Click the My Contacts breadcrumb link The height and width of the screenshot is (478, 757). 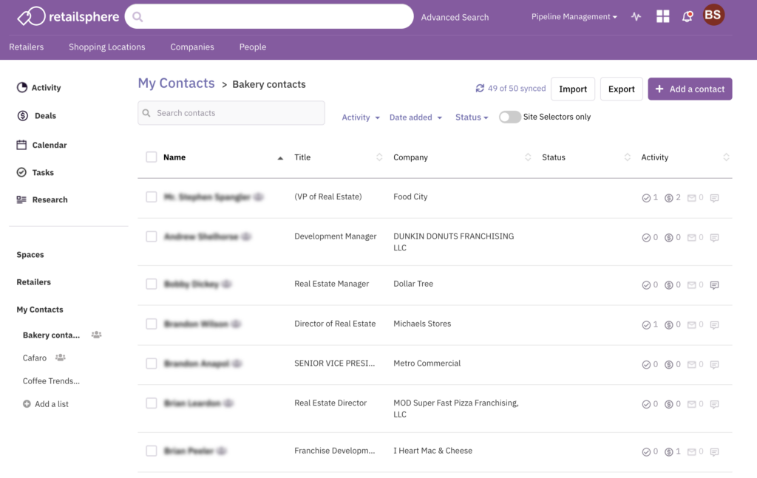[176, 83]
